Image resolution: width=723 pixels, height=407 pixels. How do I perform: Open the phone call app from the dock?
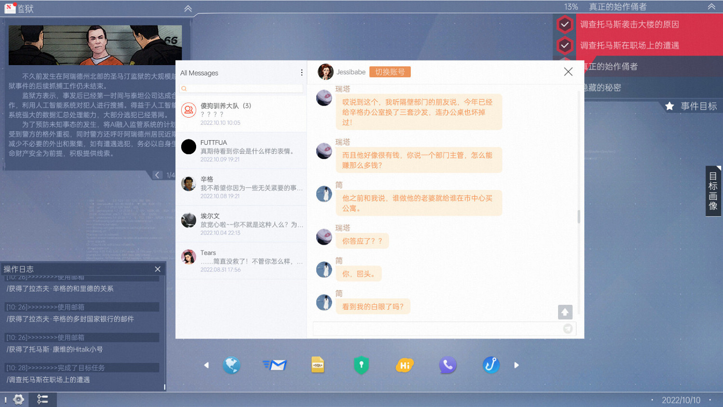click(448, 365)
